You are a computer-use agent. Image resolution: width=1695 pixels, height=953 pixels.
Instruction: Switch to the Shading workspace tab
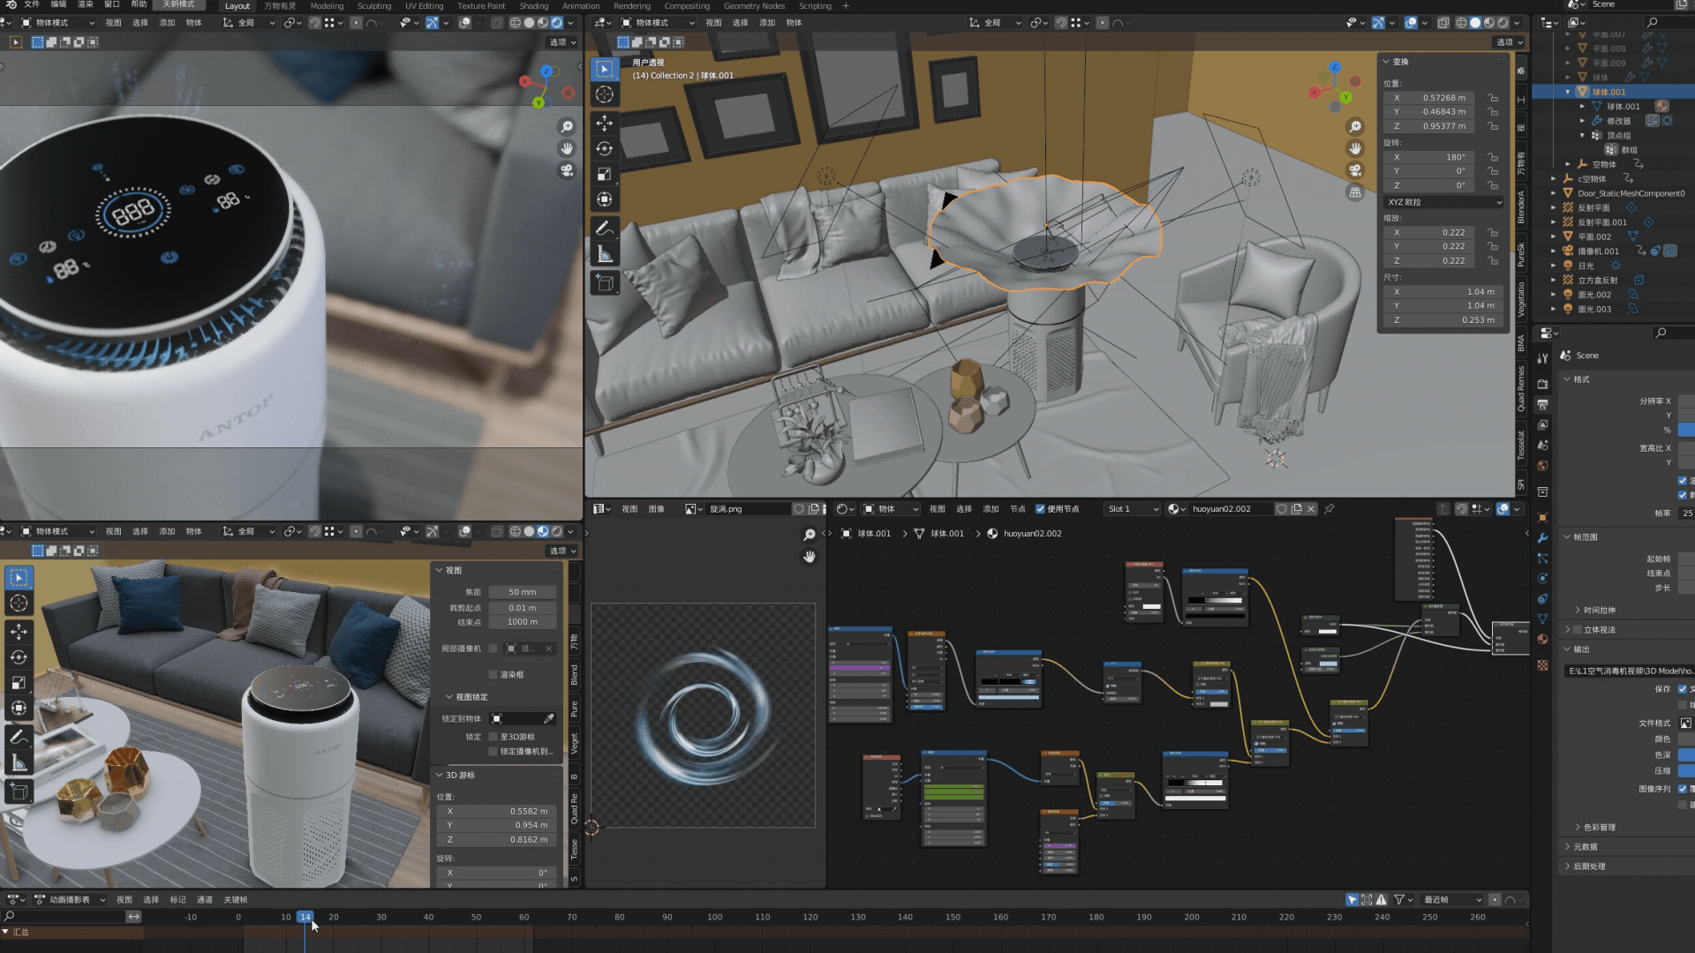[x=533, y=6]
